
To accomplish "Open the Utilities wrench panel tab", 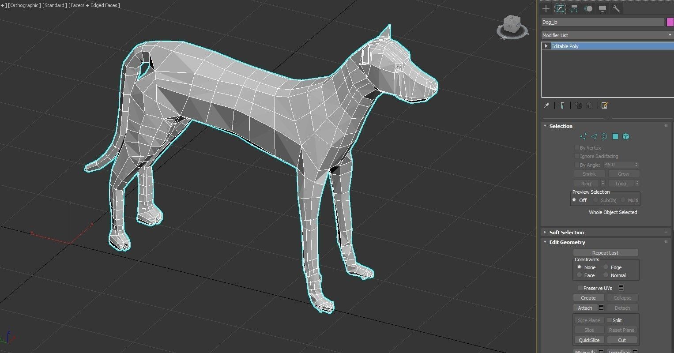I will (617, 9).
